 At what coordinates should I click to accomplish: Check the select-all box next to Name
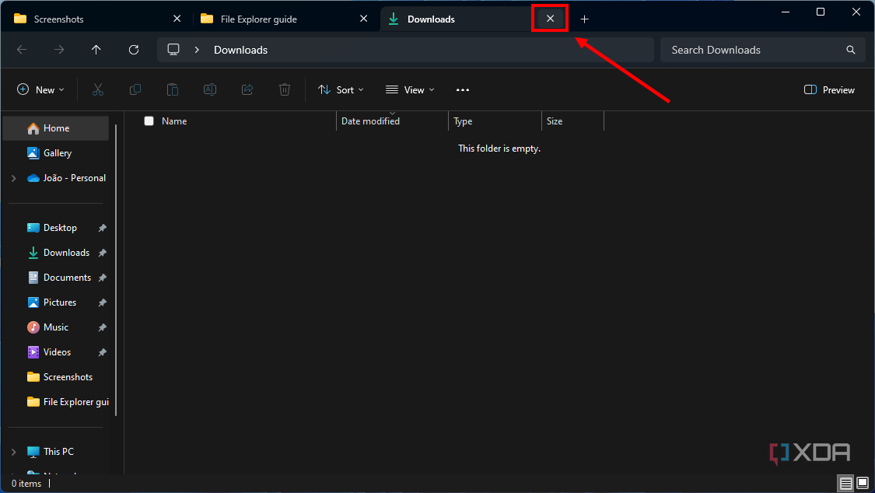pos(149,121)
